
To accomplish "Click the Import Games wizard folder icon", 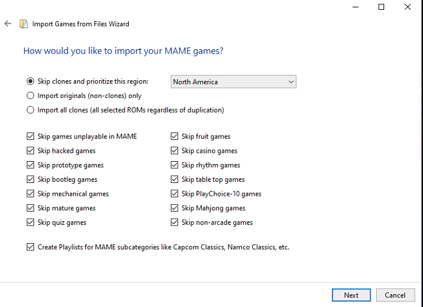I will click(x=24, y=24).
